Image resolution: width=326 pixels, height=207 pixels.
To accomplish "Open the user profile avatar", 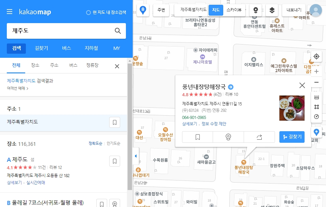I will tap(315, 10).
